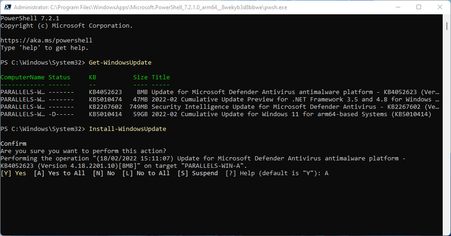This screenshot has width=451, height=236.
Task: Click the Size column header
Action: [x=141, y=77]
